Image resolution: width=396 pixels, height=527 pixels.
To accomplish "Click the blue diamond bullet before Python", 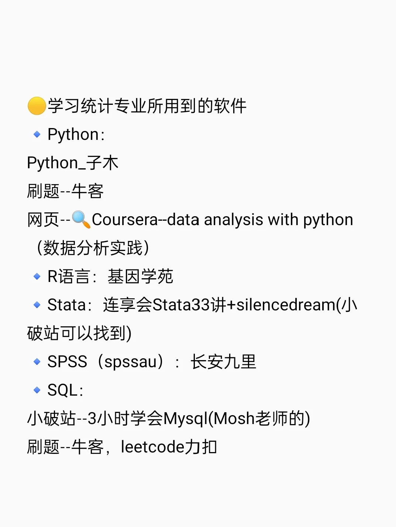I will tap(37, 134).
